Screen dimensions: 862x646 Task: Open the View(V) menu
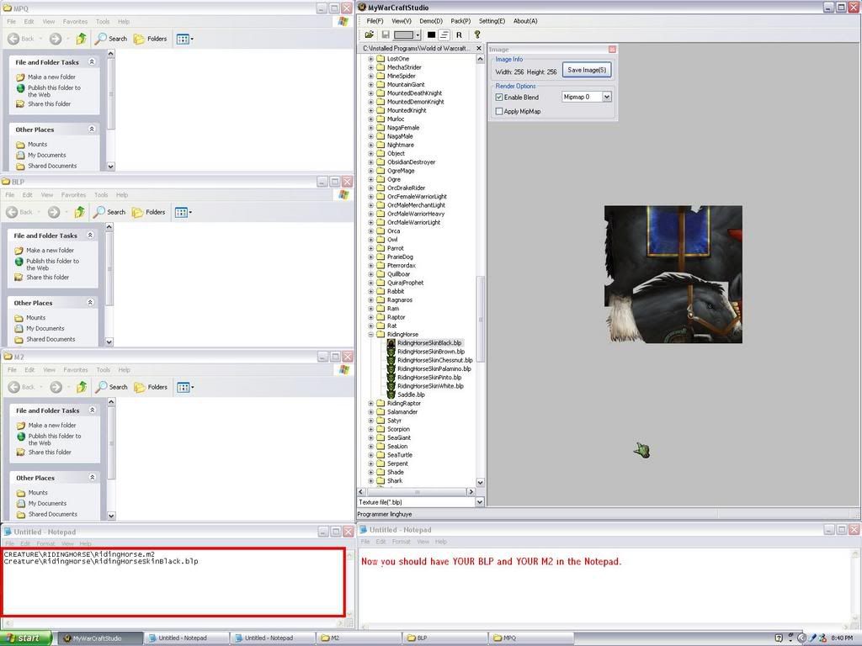(x=402, y=21)
